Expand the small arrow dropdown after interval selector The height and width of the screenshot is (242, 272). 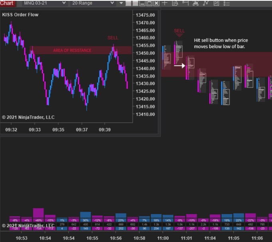pyautogui.click(x=121, y=3)
